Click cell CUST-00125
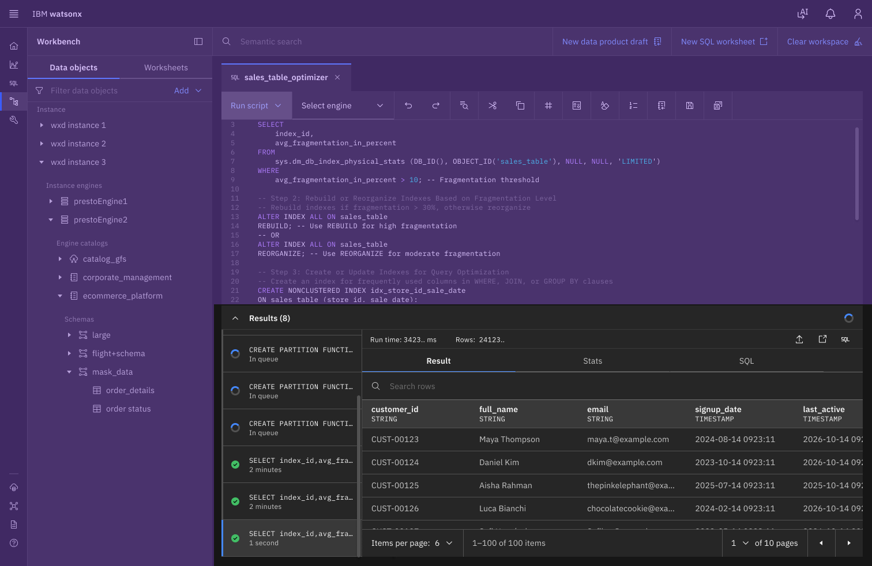Image resolution: width=872 pixels, height=566 pixels. click(x=395, y=485)
